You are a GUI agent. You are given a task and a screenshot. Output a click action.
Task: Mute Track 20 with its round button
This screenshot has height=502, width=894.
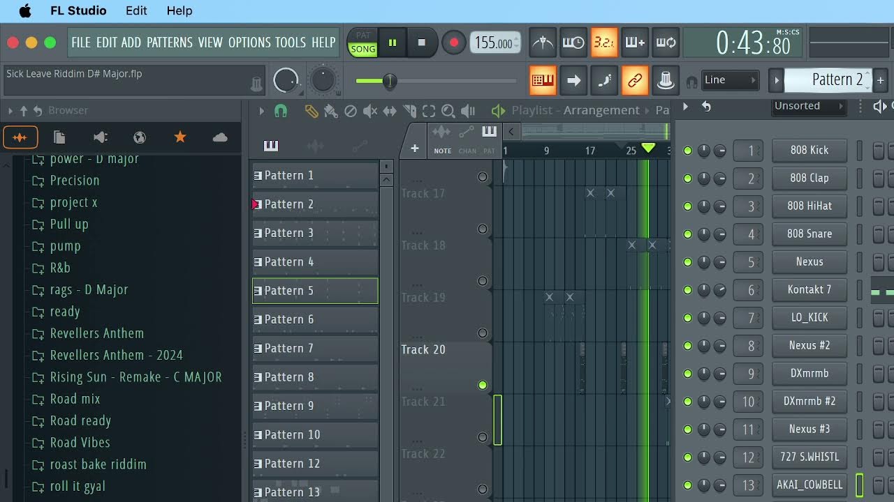coord(483,385)
